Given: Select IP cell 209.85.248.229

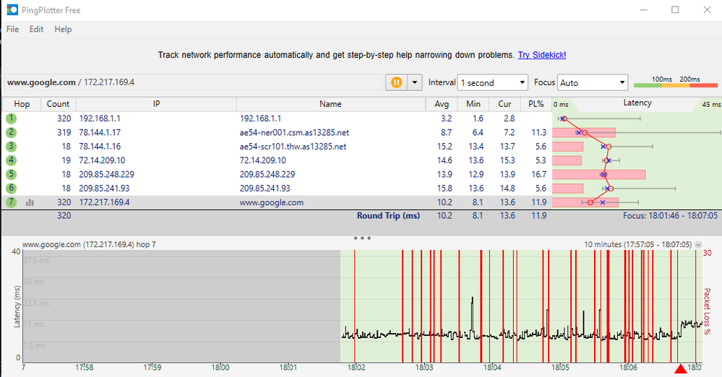Looking at the screenshot, I should coord(107,175).
